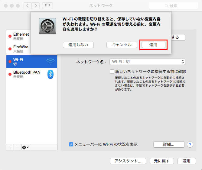This screenshot has width=202, height=170.
Task: Toggle 新しいネットワークに接続する前に確認 checkbox
Action: 112,72
